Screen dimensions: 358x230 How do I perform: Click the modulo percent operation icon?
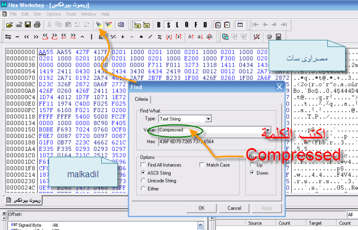point(159,37)
